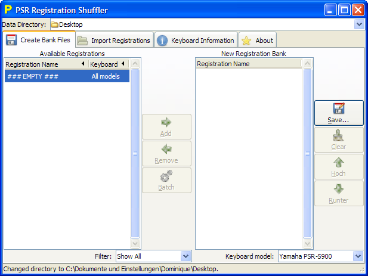The image size is (368, 276).
Task: Open the Keyboard Information tab
Action: (x=196, y=41)
